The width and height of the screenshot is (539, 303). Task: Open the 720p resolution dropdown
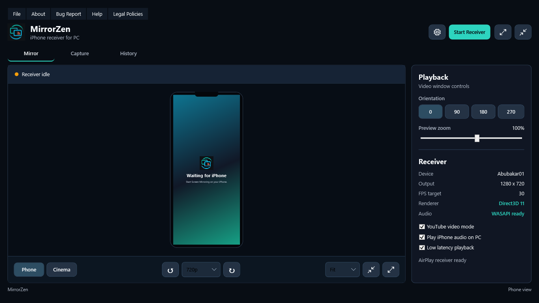coord(201,270)
